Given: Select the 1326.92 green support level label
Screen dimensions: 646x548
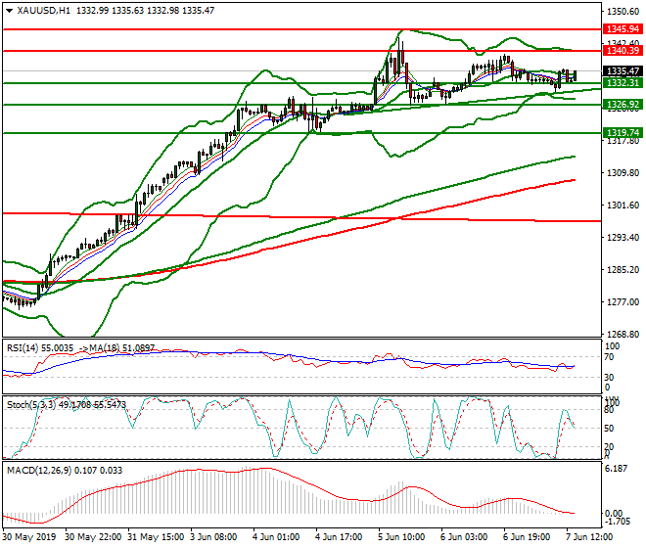Looking at the screenshot, I should point(623,105).
